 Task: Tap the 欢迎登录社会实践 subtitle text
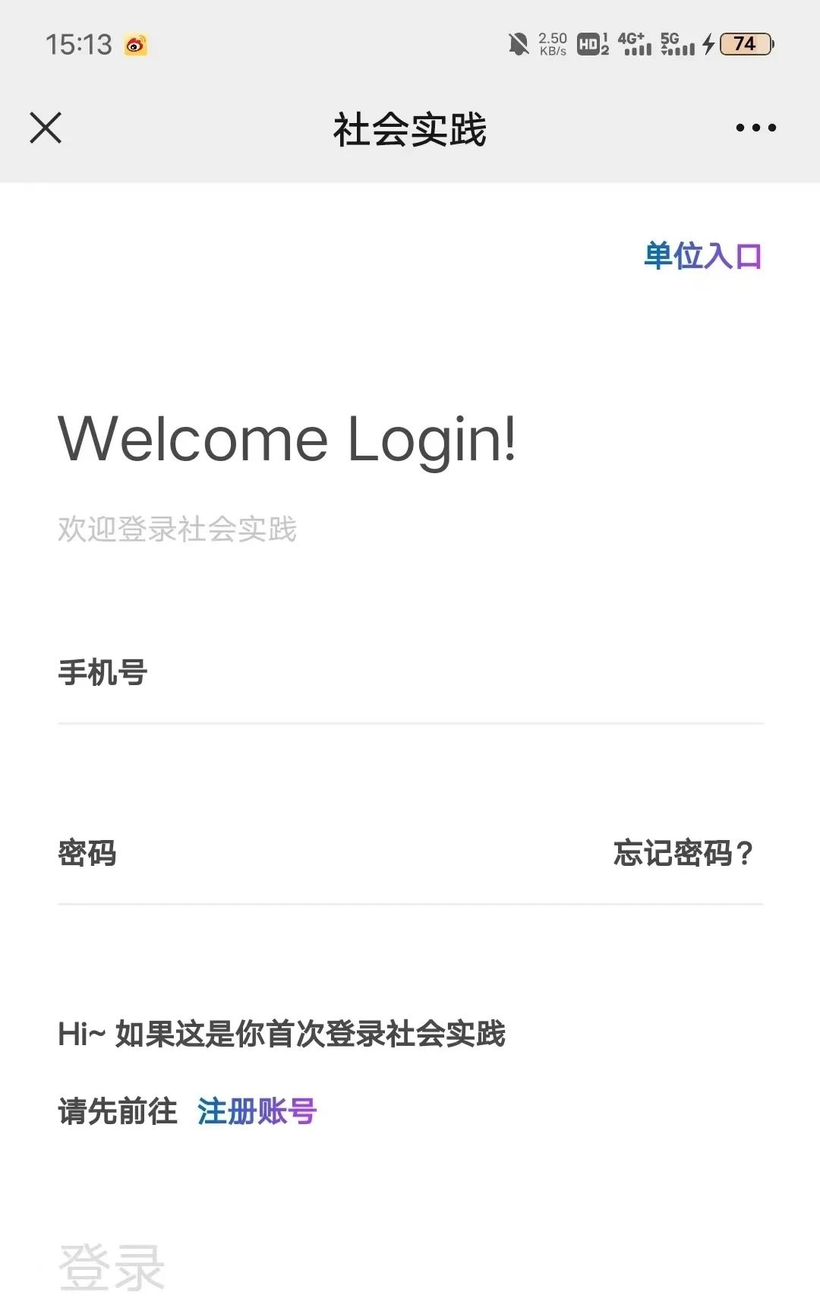click(x=177, y=529)
